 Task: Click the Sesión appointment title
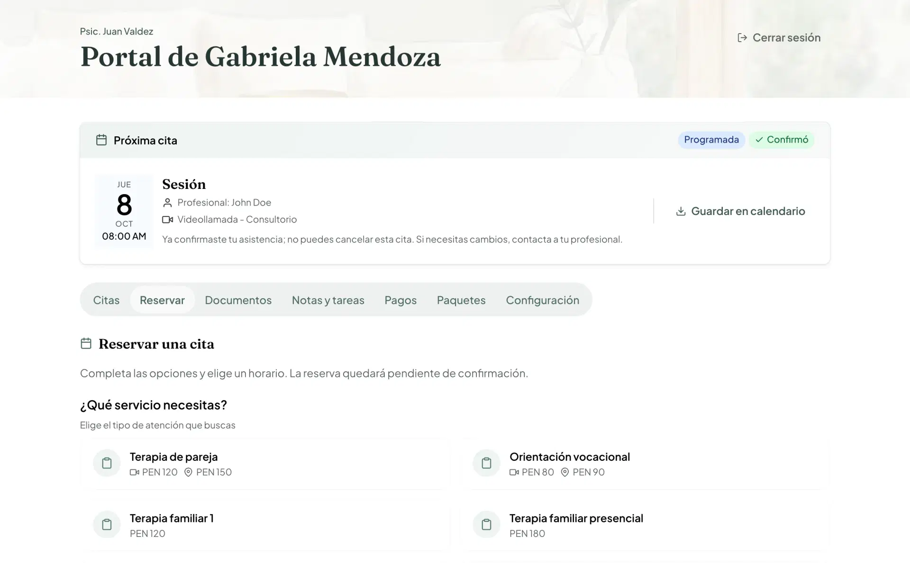point(184,184)
